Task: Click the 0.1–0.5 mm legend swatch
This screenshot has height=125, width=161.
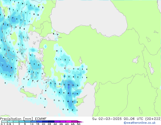Action: pos(4,122)
